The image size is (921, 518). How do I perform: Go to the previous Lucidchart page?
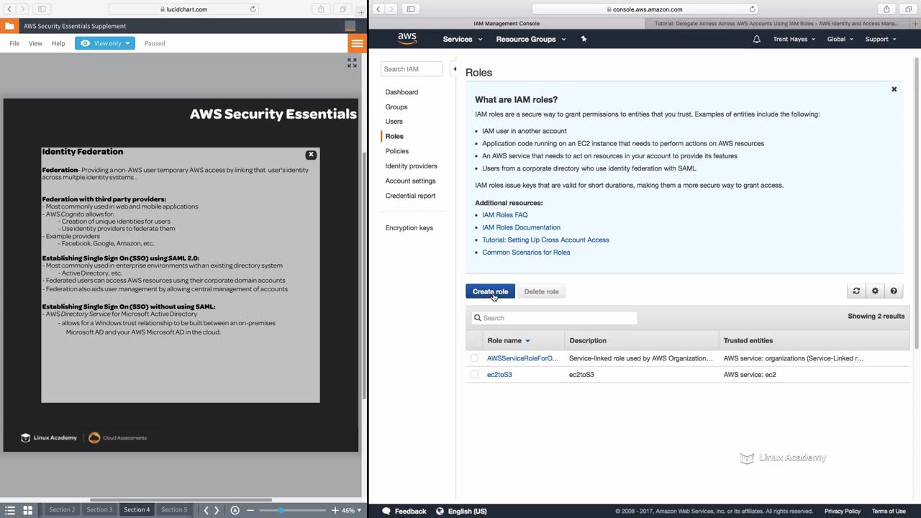click(x=207, y=510)
